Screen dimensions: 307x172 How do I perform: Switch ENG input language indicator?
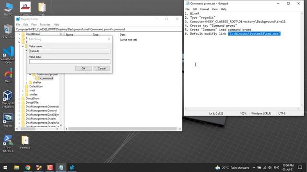click(x=276, y=168)
